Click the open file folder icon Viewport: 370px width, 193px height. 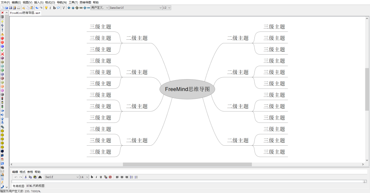tap(6, 8)
